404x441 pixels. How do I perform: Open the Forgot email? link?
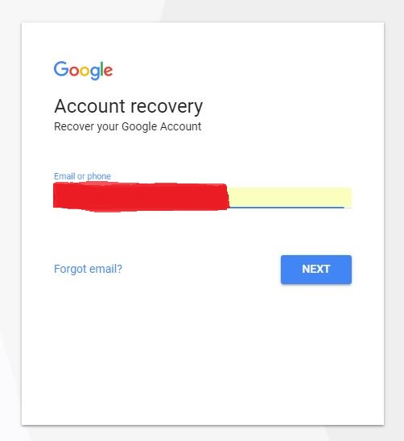(88, 269)
